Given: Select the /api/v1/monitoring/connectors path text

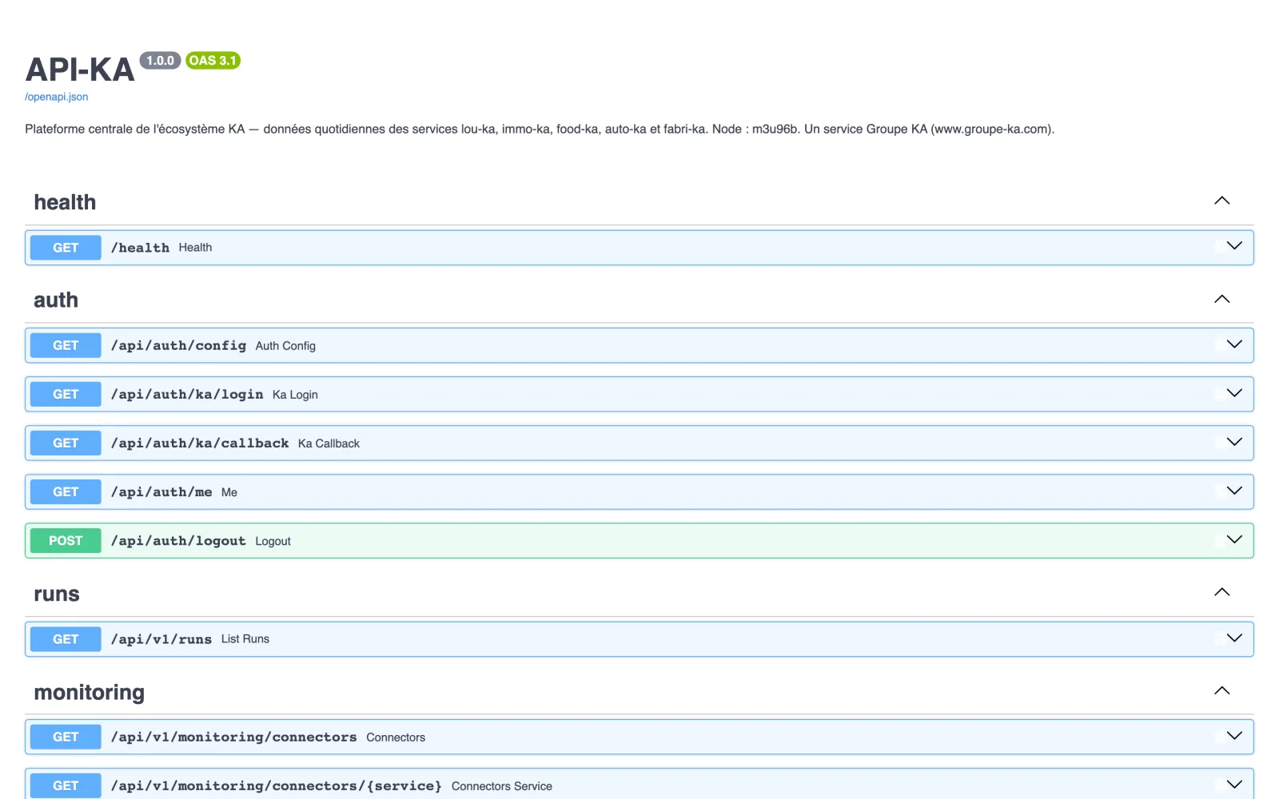Looking at the screenshot, I should pyautogui.click(x=234, y=737).
